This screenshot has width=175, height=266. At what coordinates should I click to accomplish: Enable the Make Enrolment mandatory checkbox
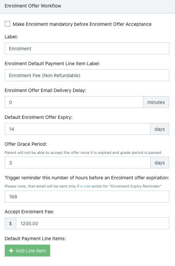7,24
